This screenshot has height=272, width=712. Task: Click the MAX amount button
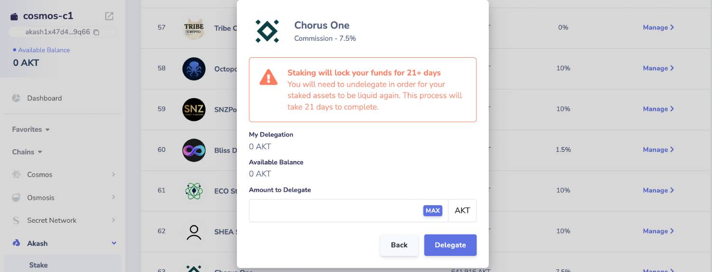432,210
